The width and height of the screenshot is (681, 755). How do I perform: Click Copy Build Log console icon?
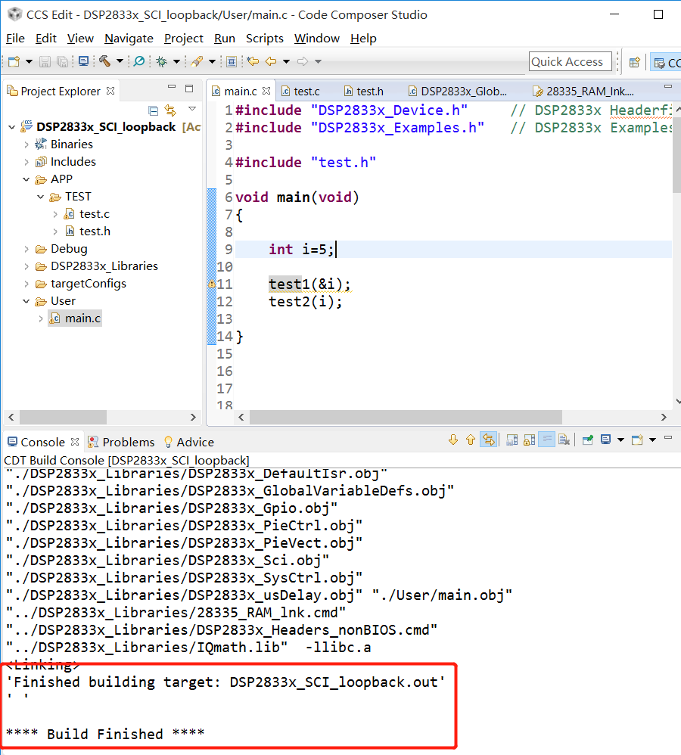point(512,440)
